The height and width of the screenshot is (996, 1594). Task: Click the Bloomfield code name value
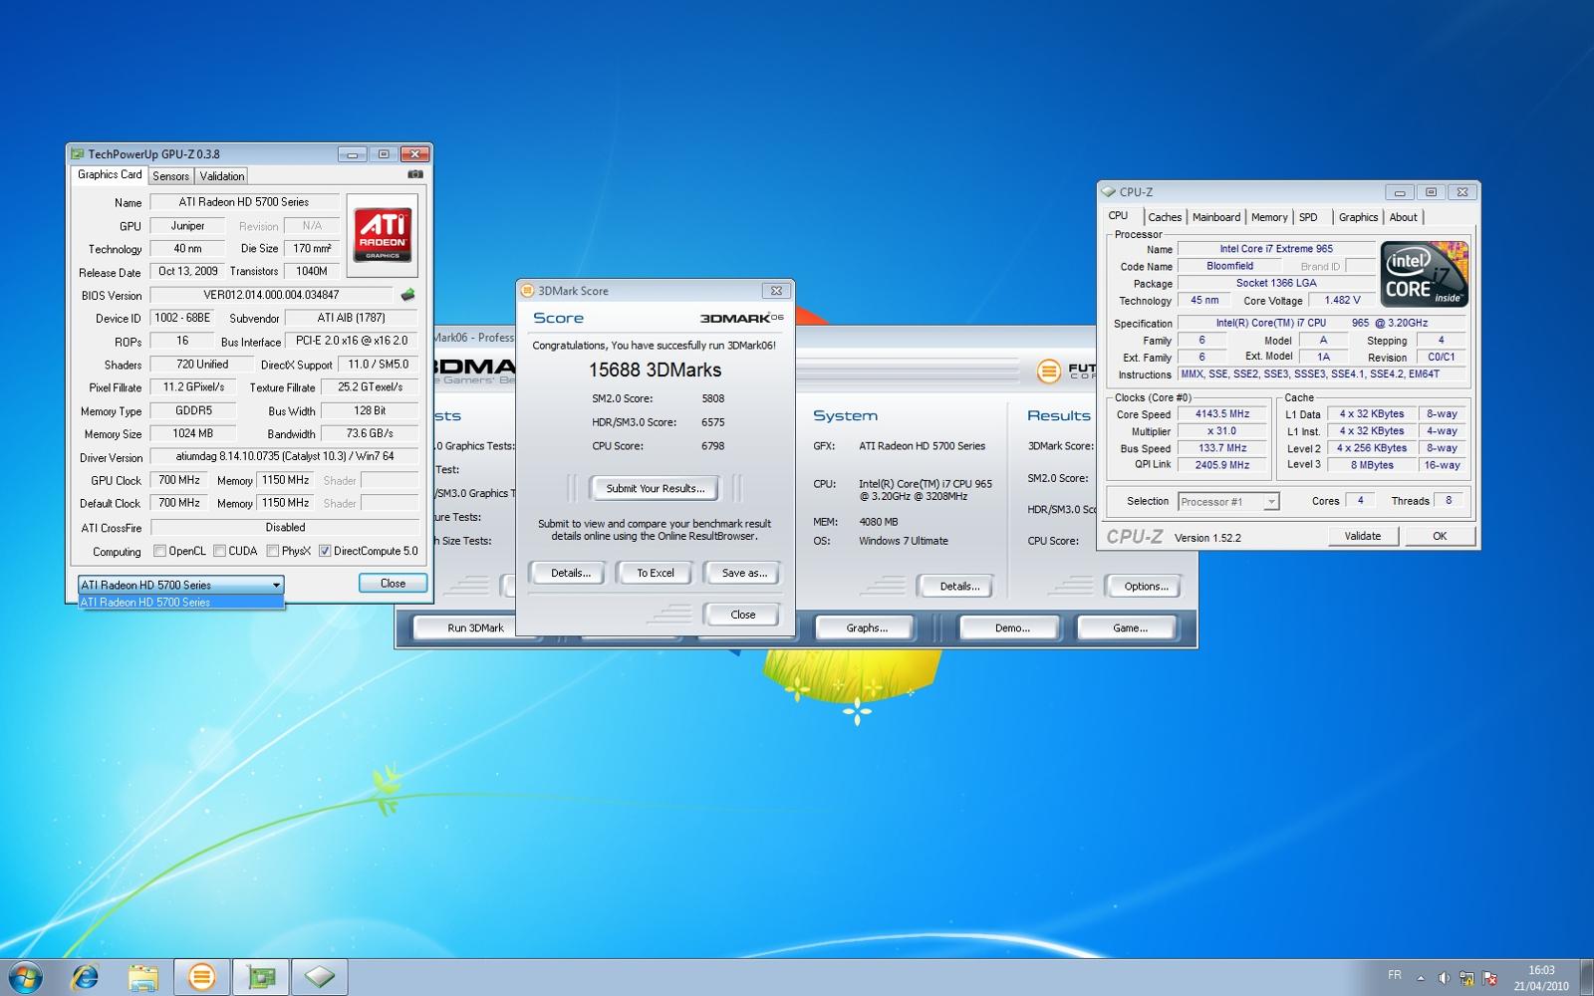click(x=1229, y=266)
